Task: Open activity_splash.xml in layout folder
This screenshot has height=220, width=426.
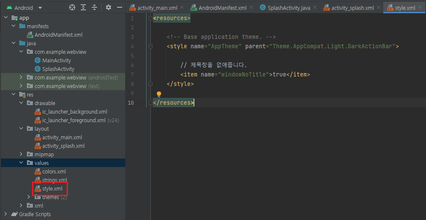Action: [63, 146]
